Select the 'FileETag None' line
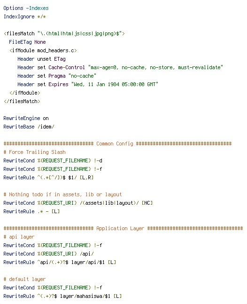This screenshot has height=304, width=247. point(27,42)
